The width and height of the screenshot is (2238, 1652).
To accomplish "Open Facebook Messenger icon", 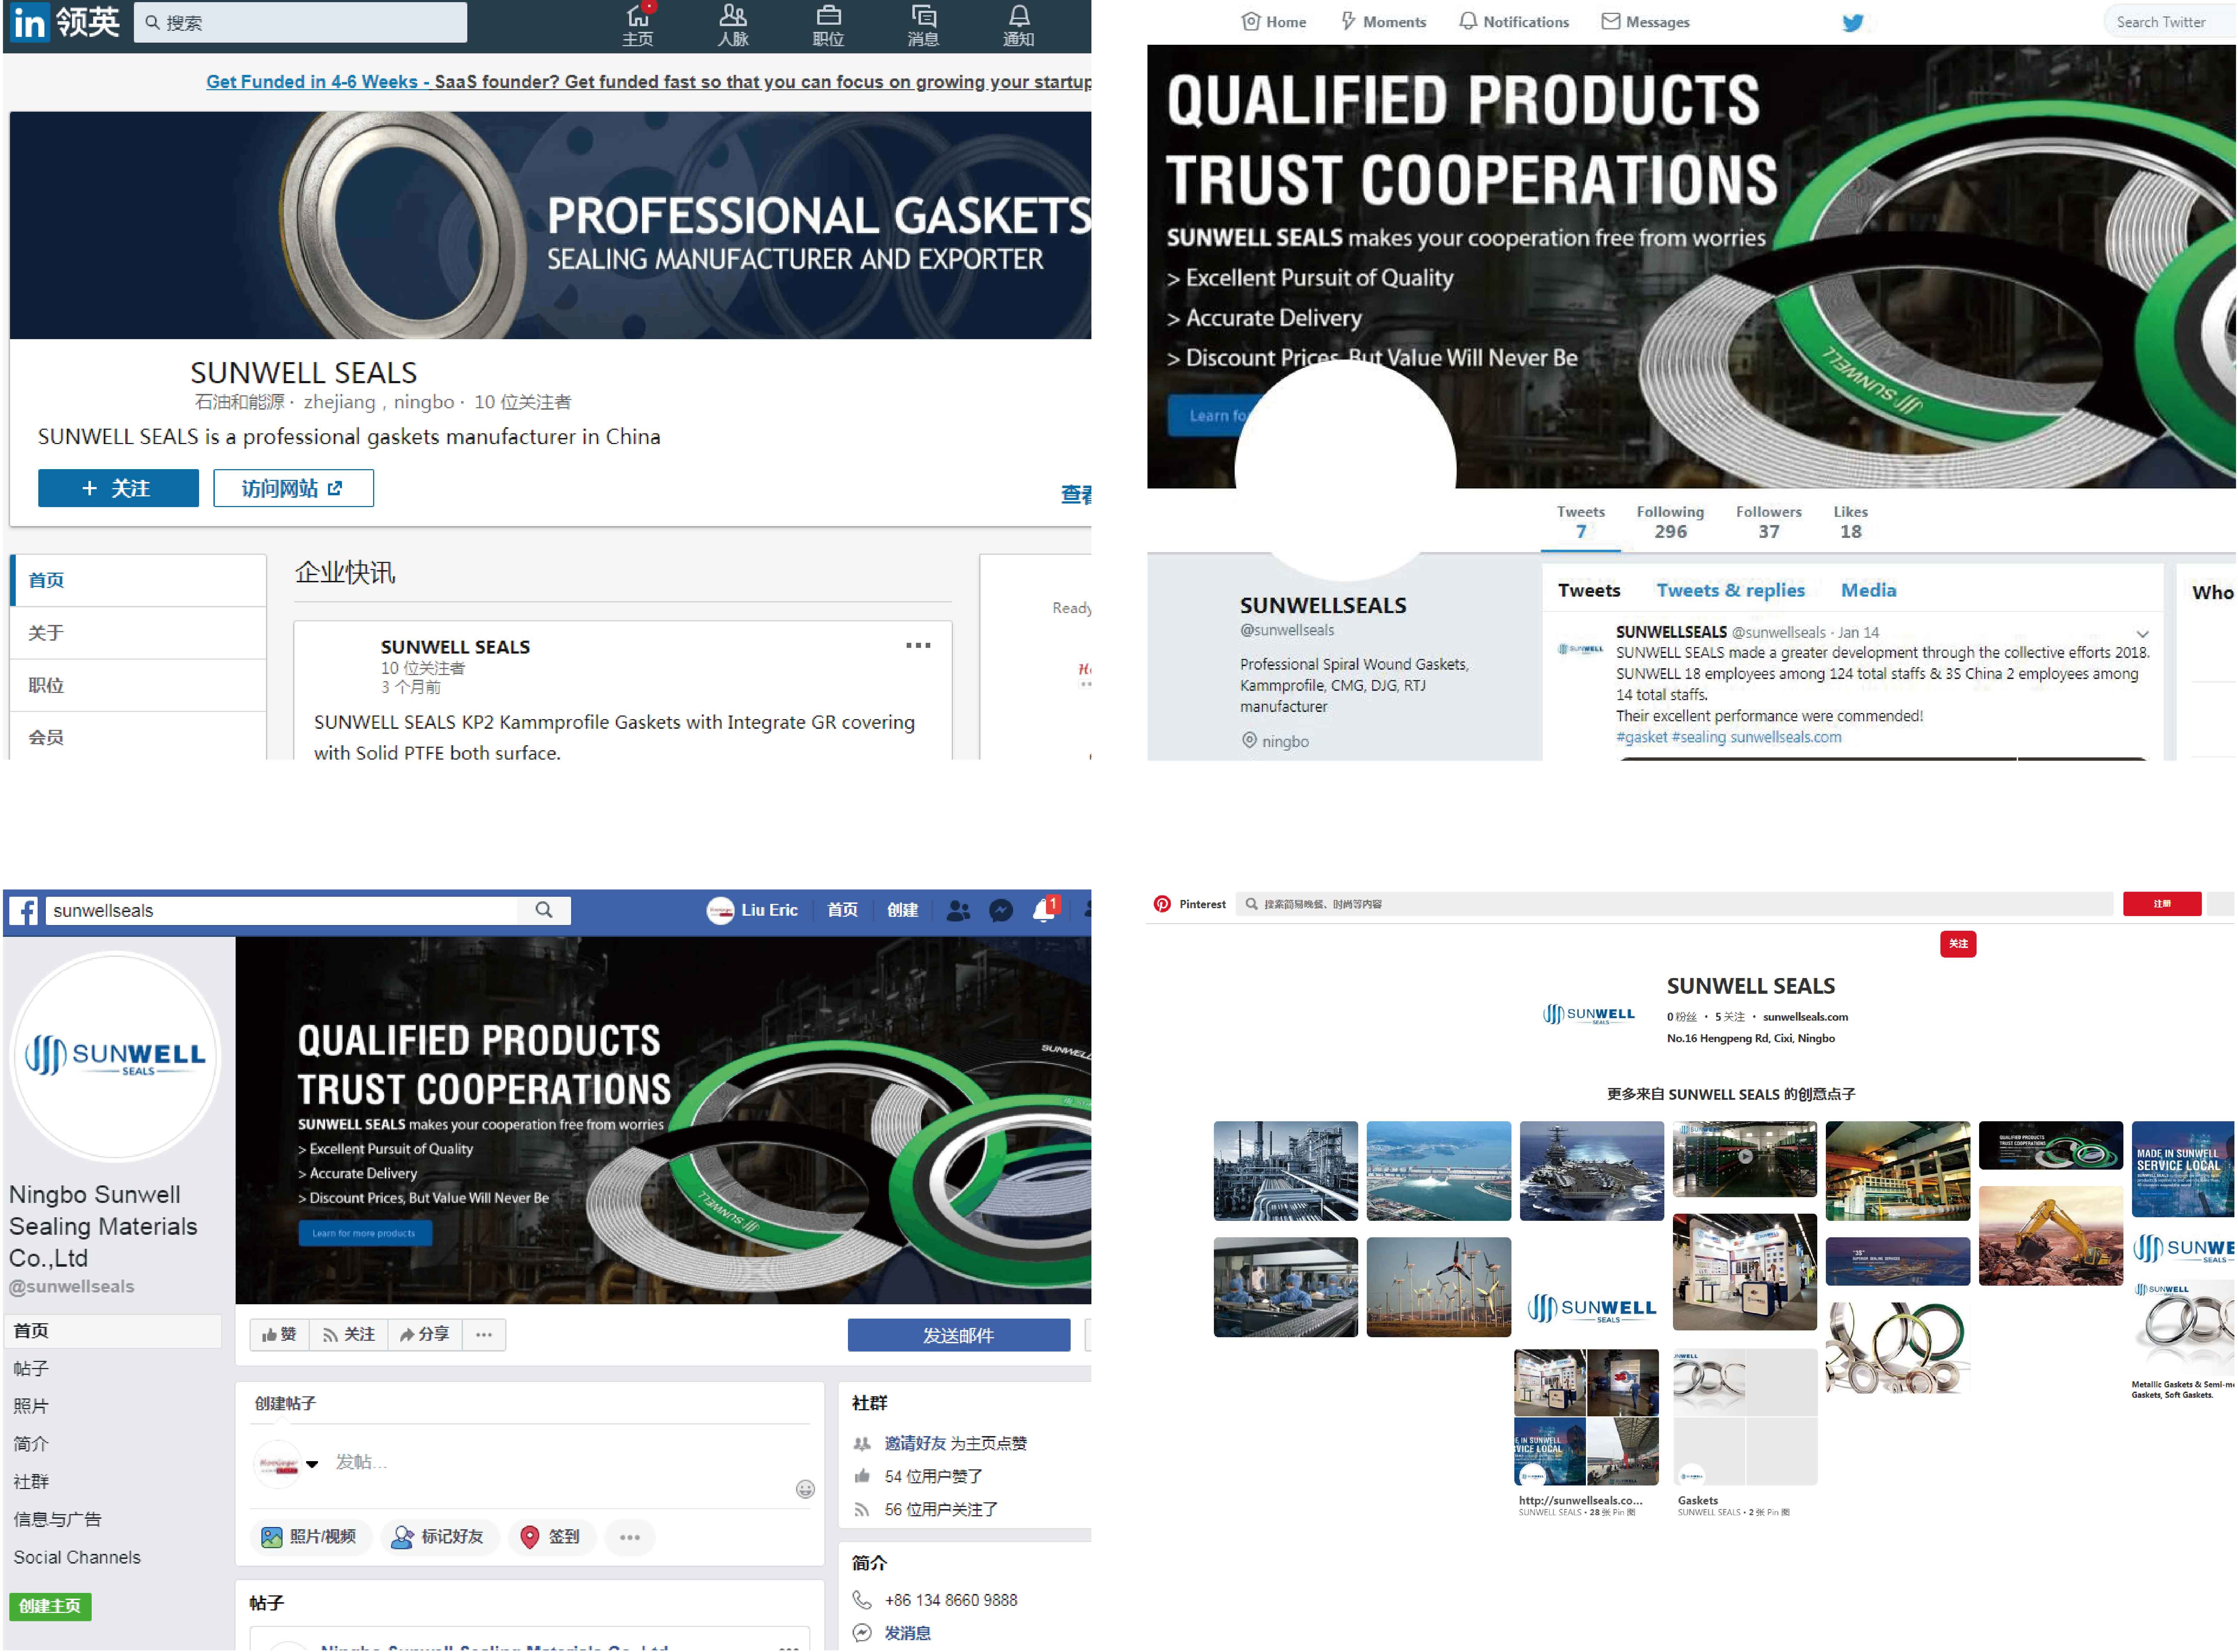I will pyautogui.click(x=1001, y=911).
